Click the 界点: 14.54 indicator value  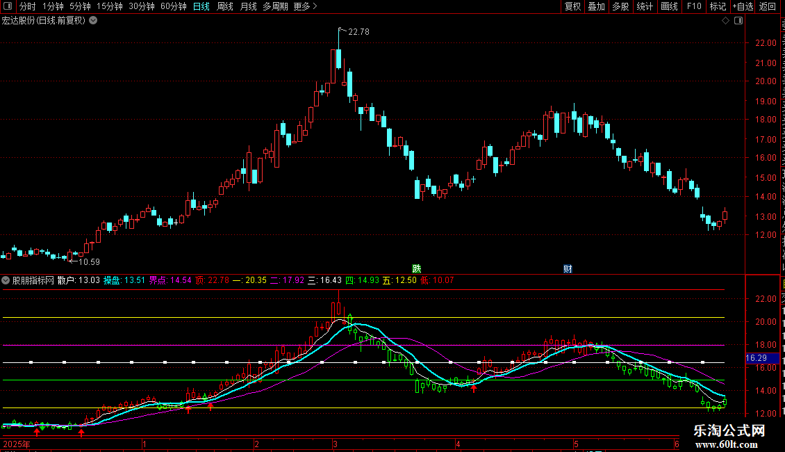coord(170,281)
